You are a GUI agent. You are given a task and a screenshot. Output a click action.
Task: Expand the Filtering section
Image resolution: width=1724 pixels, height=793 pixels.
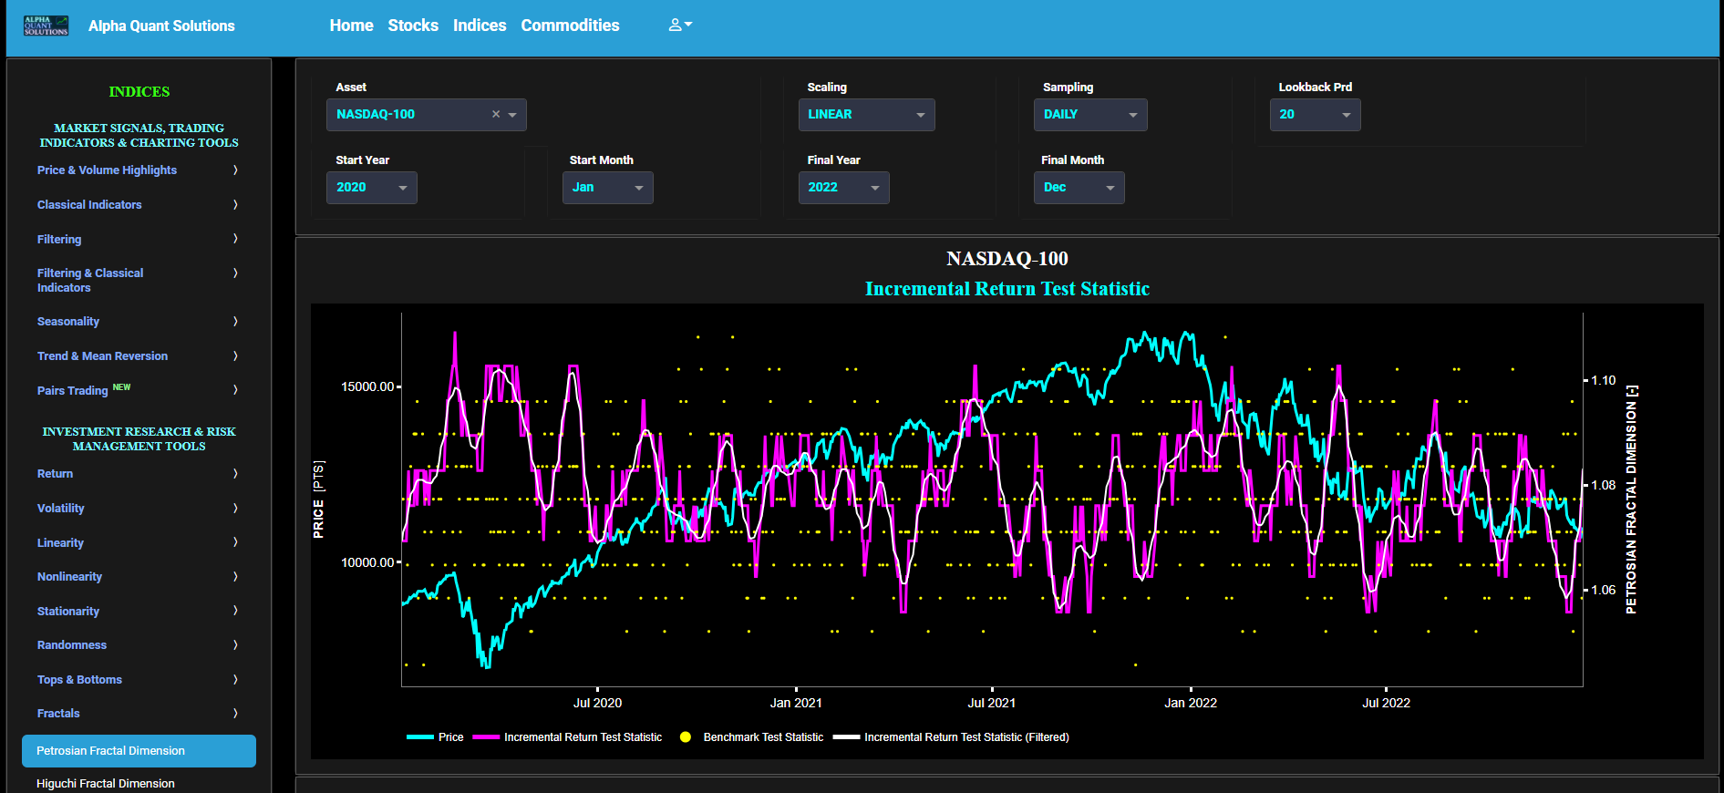click(138, 239)
